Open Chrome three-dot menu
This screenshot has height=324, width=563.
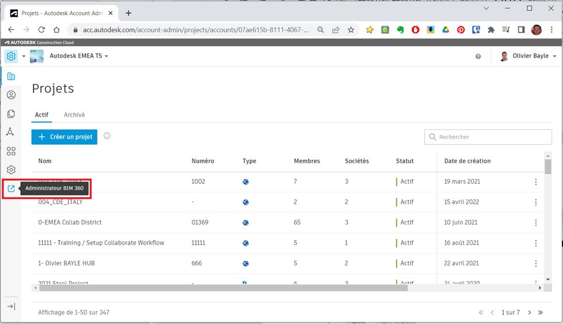552,30
